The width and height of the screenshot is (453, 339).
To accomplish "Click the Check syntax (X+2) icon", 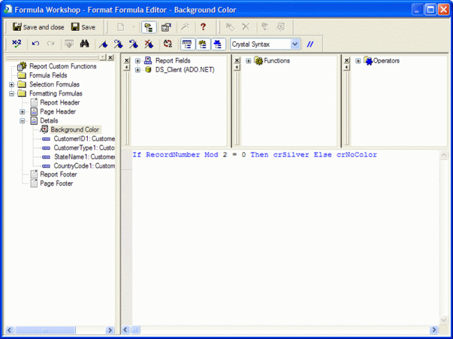I will point(17,44).
